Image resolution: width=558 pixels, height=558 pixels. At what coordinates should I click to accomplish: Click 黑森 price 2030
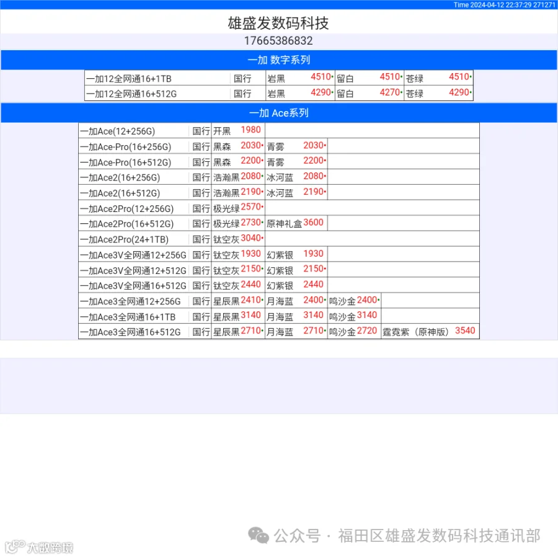point(251,146)
